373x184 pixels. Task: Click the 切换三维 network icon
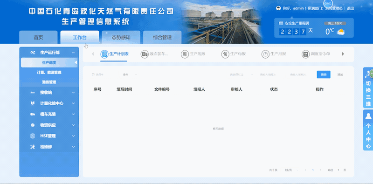(368, 74)
